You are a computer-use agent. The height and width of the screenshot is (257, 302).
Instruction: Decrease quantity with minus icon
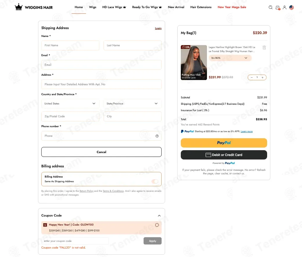251,77
